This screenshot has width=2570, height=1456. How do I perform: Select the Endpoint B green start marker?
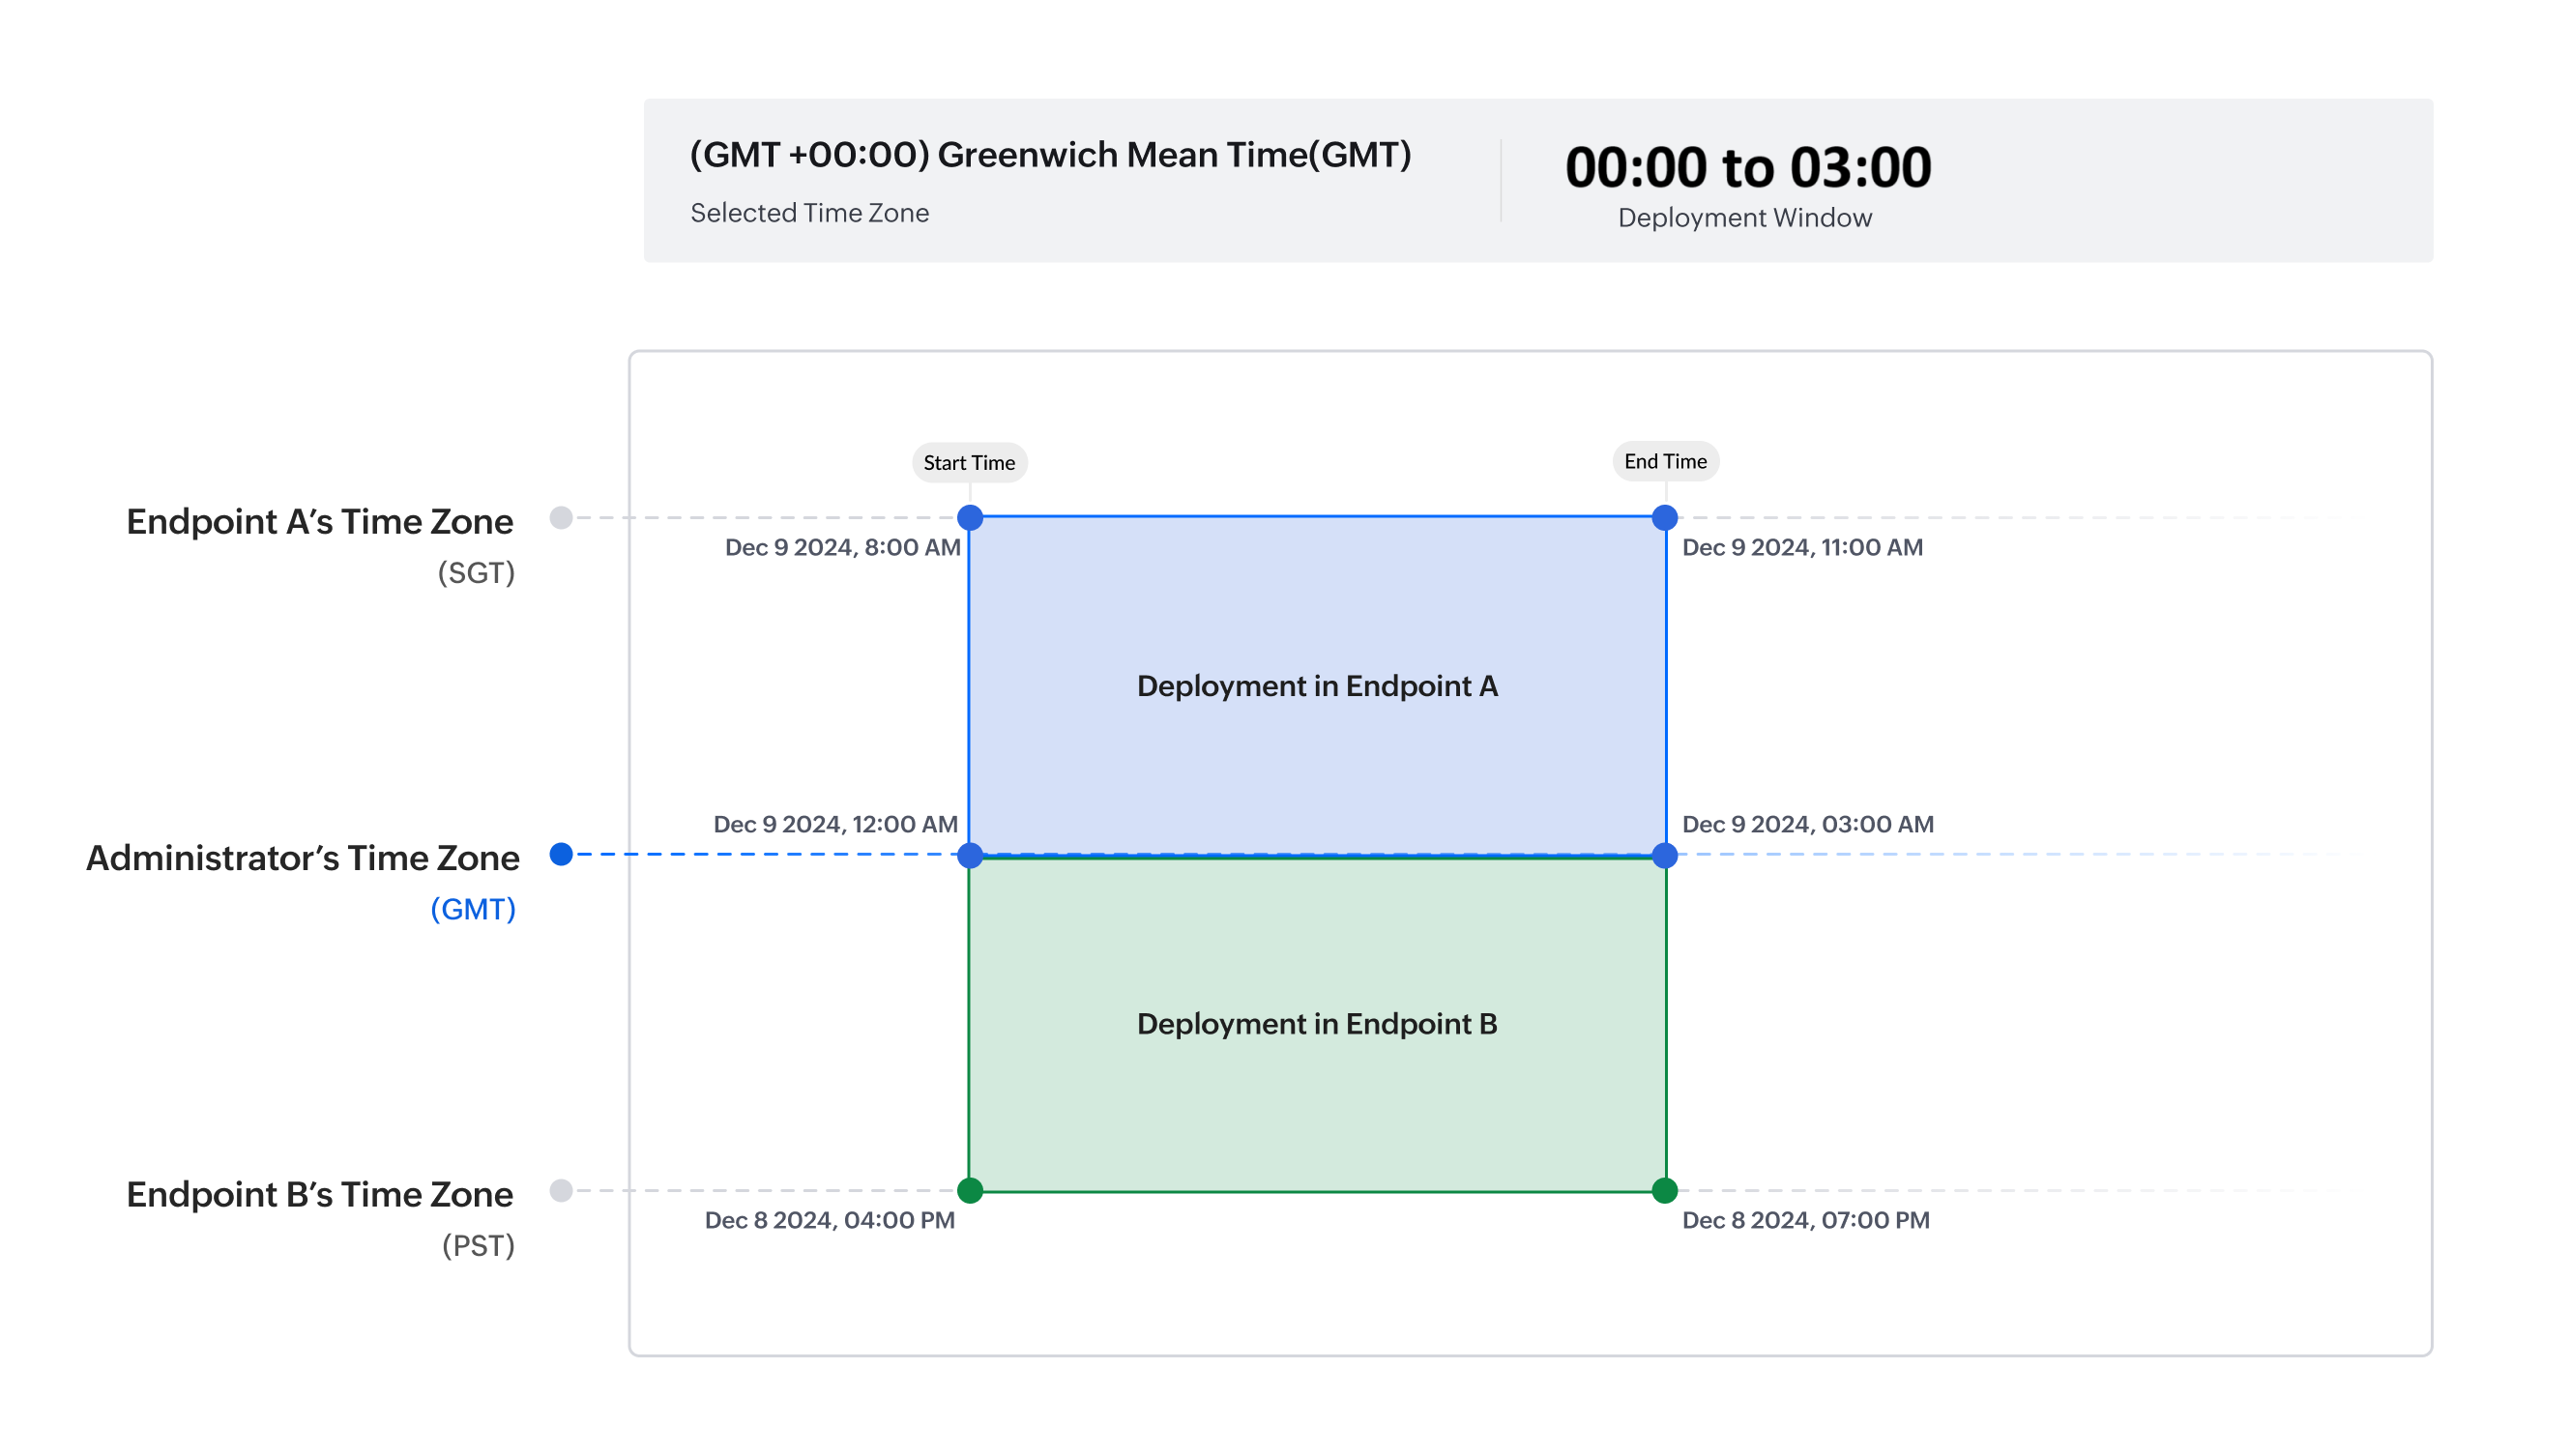point(969,1190)
